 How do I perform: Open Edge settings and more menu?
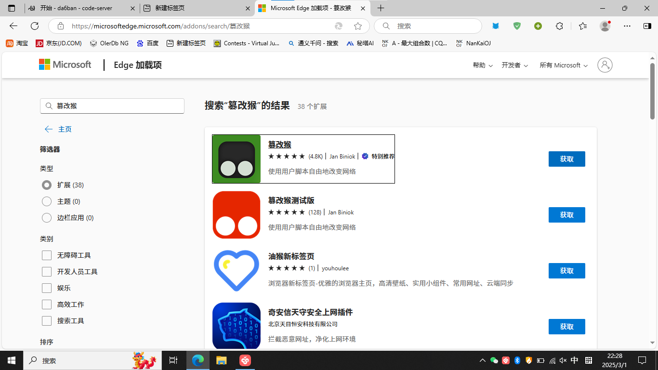pyautogui.click(x=627, y=26)
